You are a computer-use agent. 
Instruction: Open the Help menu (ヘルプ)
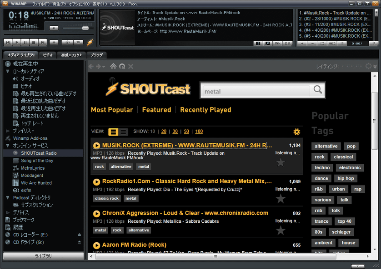coord(117,4)
